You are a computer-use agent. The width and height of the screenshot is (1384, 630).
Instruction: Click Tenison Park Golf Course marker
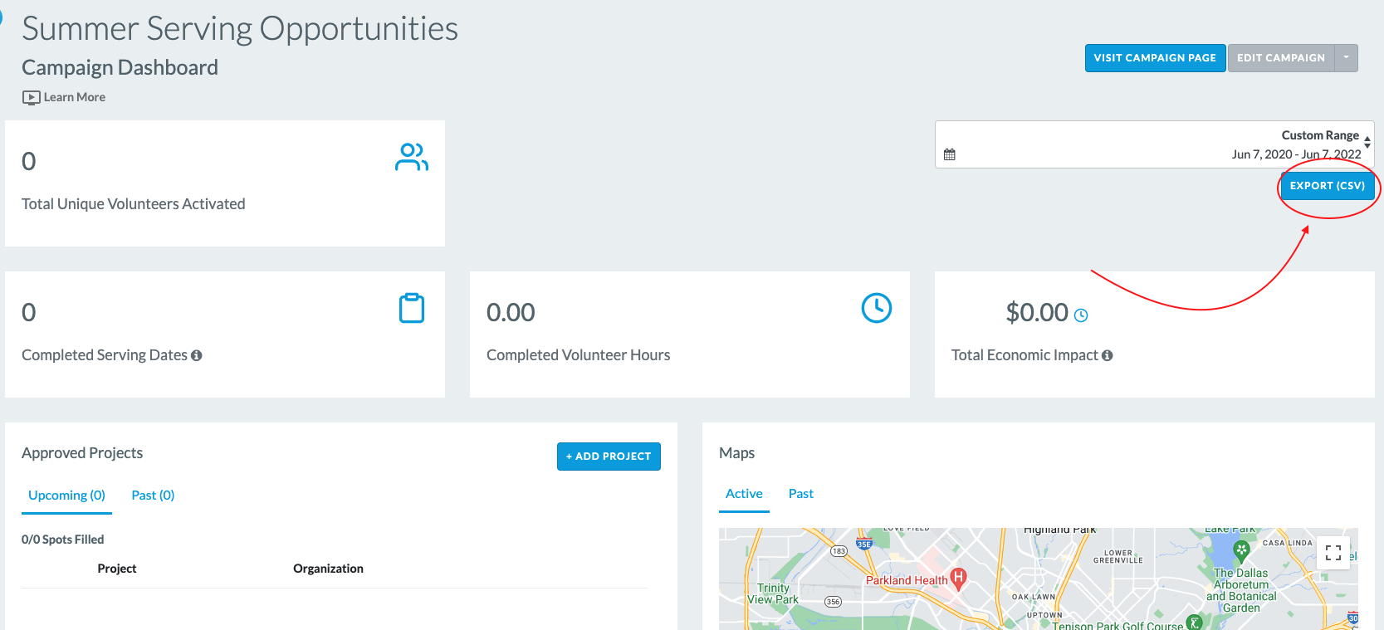(1195, 623)
